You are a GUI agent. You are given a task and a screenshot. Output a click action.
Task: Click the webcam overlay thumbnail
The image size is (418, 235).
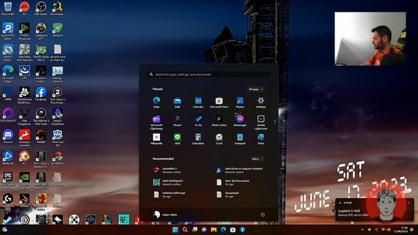[370, 39]
